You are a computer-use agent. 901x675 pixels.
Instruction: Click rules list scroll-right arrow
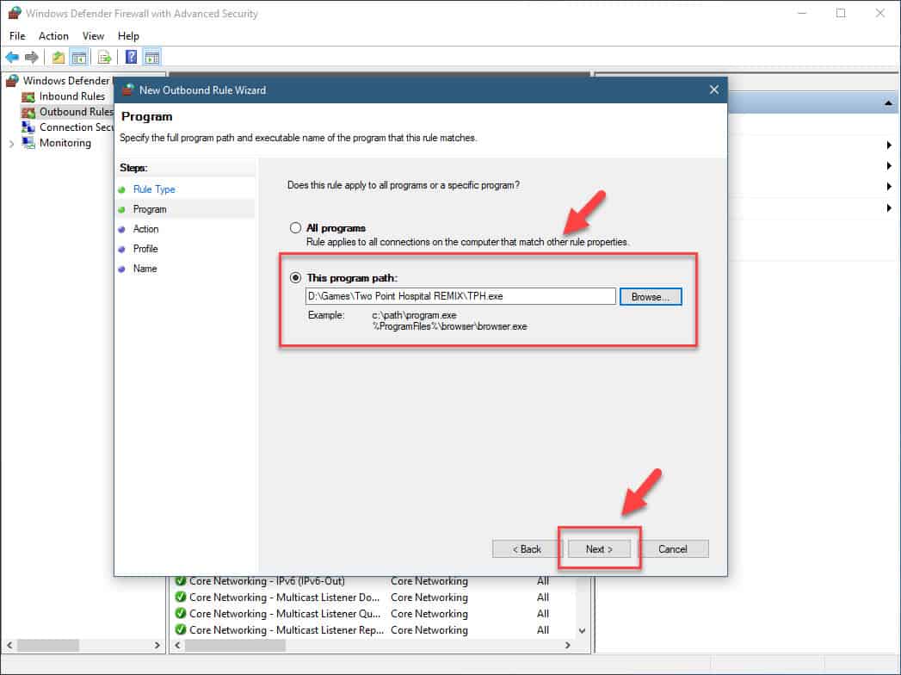click(568, 646)
